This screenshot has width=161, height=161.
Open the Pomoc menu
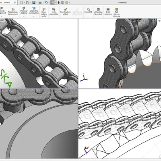click(7, 2)
